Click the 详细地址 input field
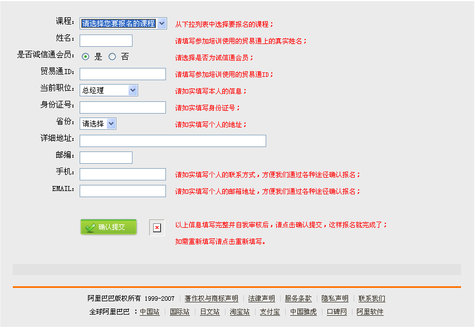Image resolution: width=475 pixels, height=328 pixels. pos(173,141)
